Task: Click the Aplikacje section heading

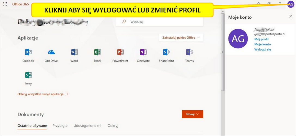Action: point(28,38)
